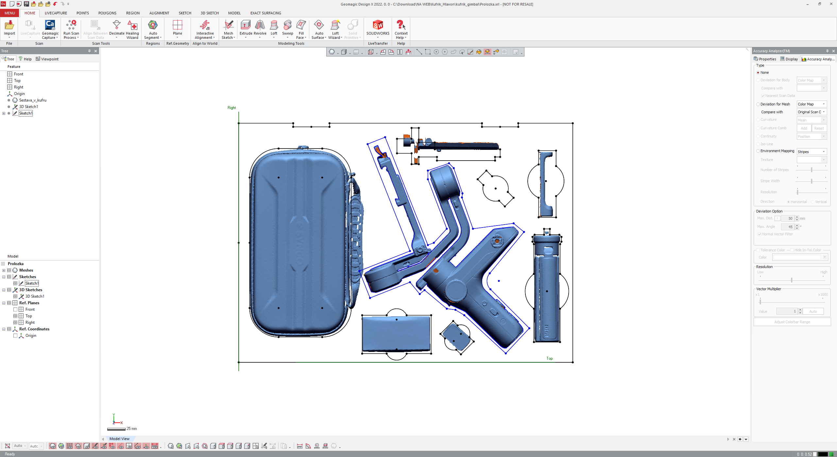Select Sketch1 in the Feature tree
This screenshot has width=837, height=457.
tap(26, 113)
